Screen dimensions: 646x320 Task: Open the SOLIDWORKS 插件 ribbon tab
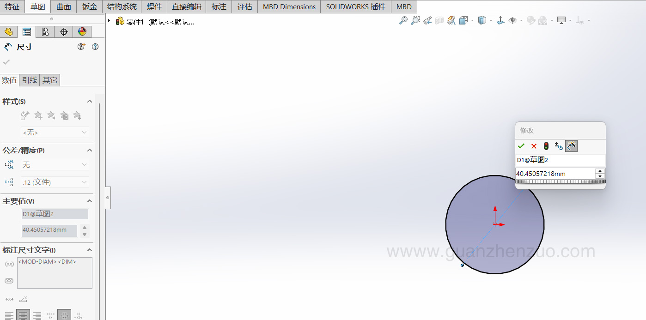pyautogui.click(x=356, y=6)
